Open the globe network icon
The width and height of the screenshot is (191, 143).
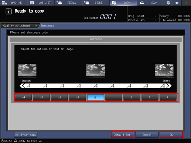pyautogui.click(x=168, y=3)
